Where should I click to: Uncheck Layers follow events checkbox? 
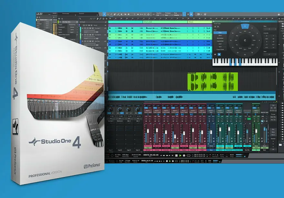[x=77, y=35]
